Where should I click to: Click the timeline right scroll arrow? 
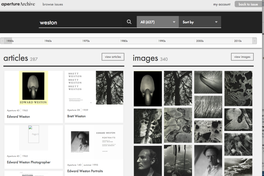tap(254, 41)
